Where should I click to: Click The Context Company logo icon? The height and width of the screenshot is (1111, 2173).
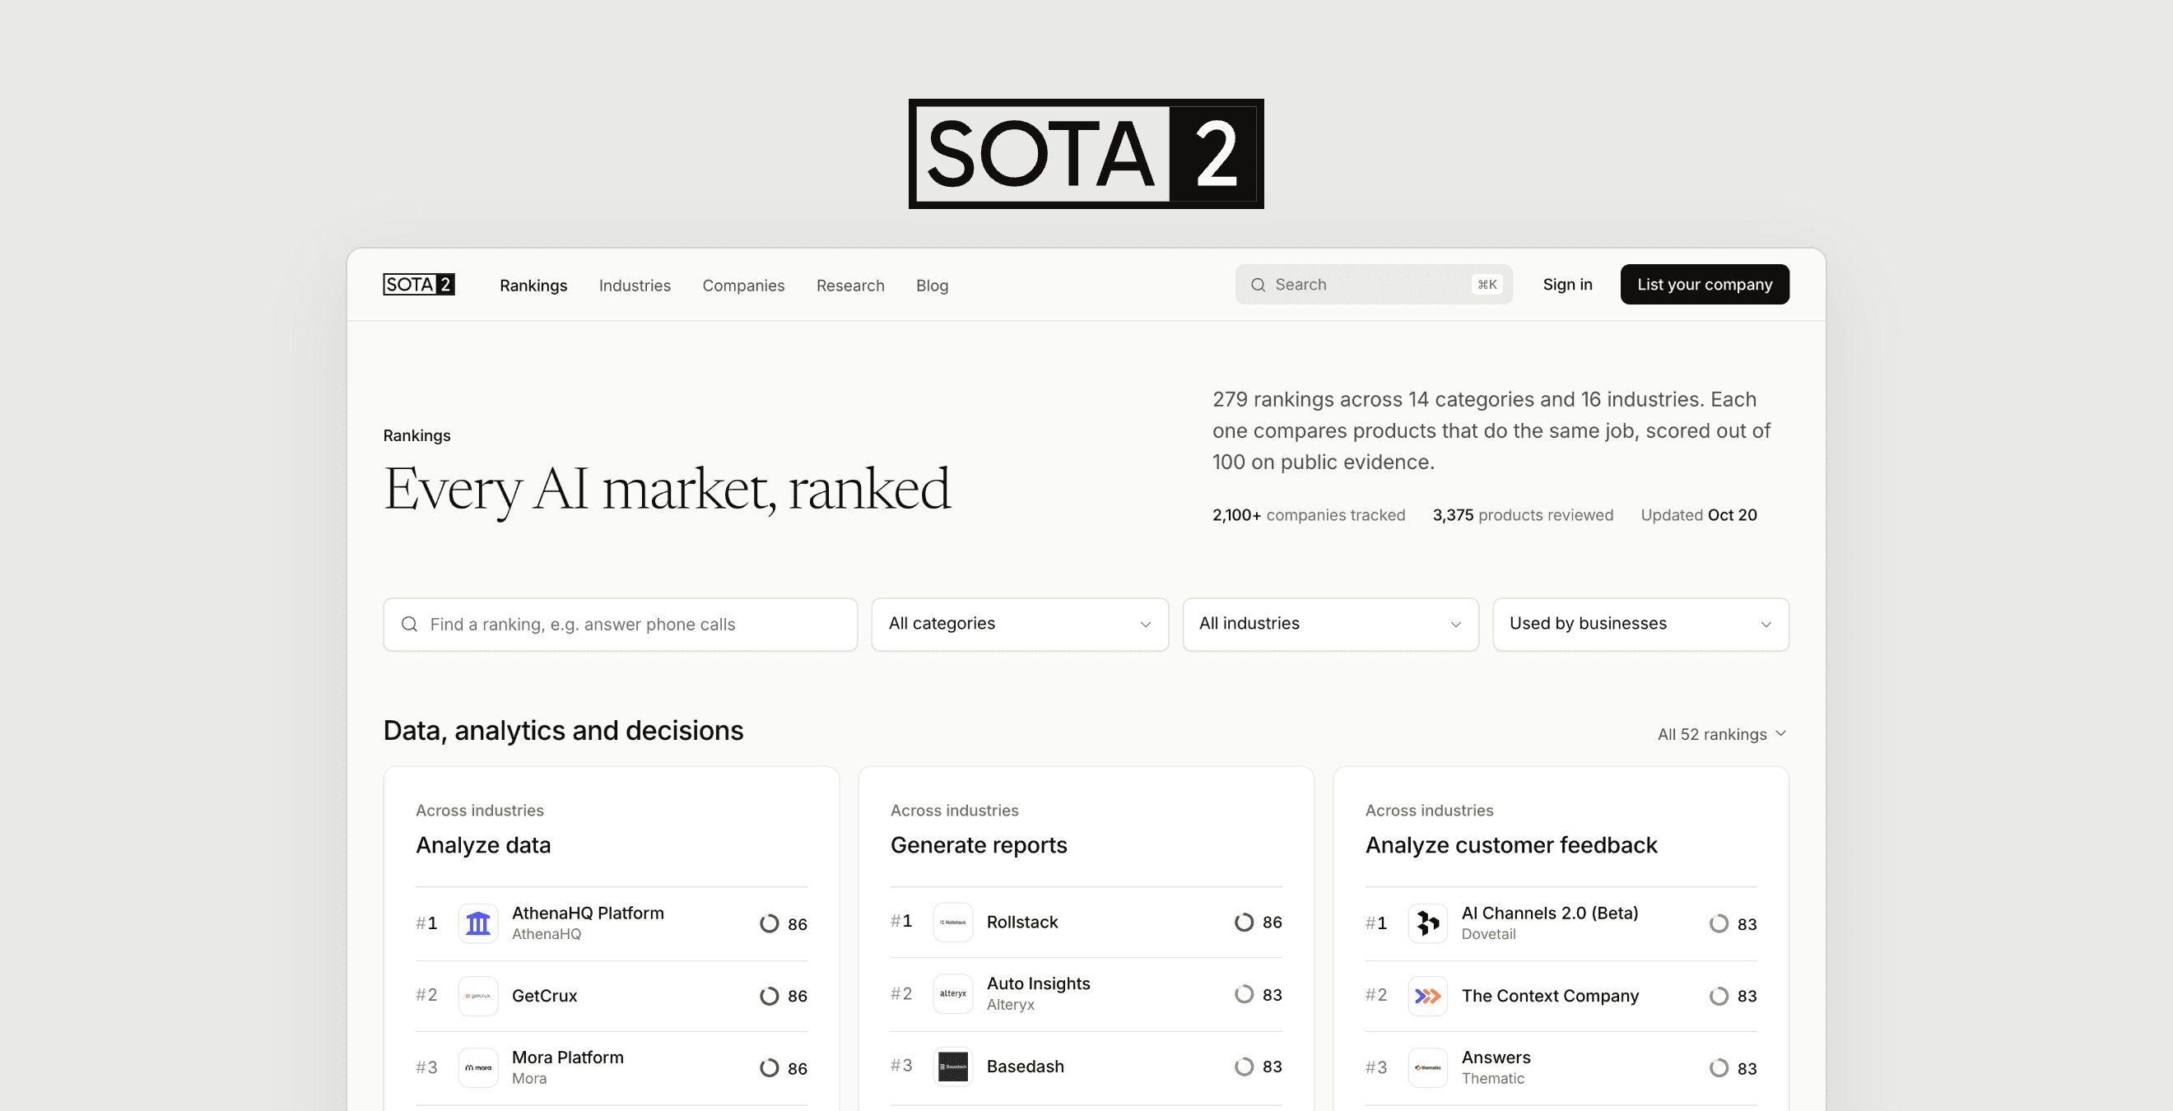1428,996
